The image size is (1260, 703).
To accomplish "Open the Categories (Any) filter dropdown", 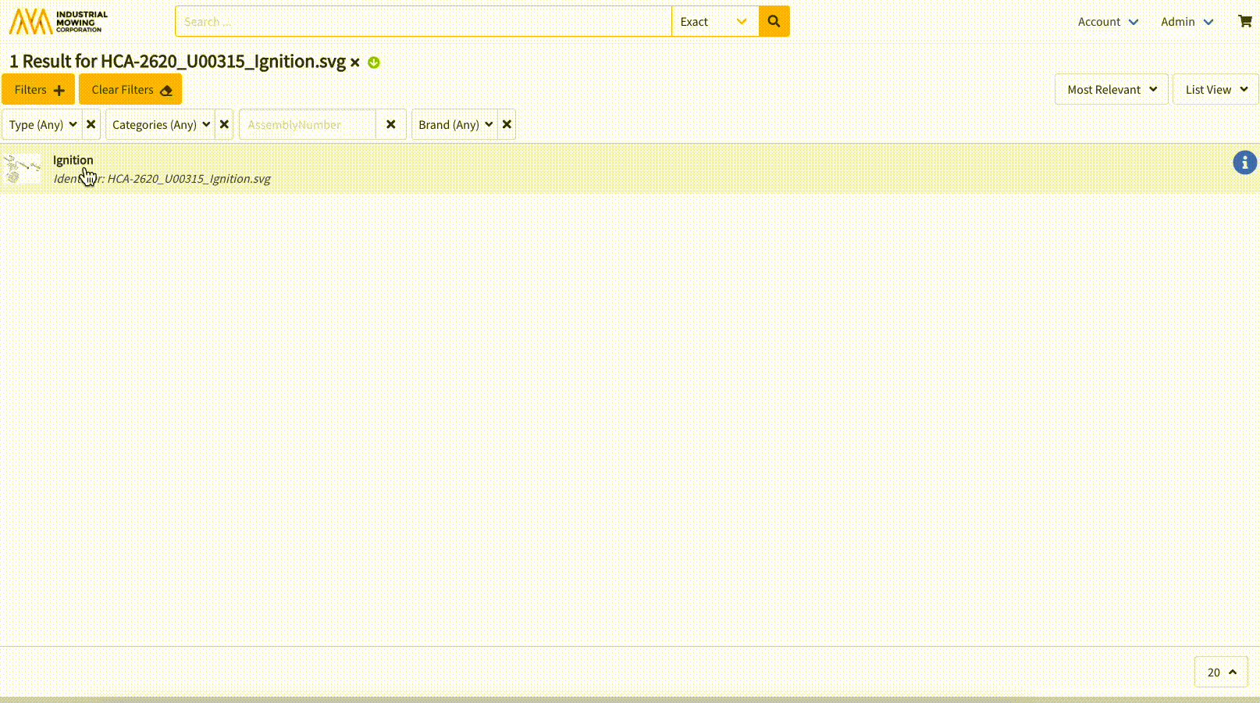I will 161,124.
